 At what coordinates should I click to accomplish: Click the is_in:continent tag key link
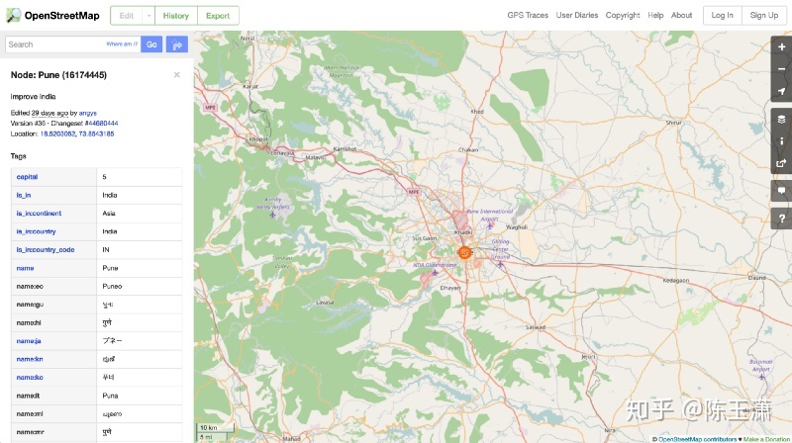click(39, 214)
